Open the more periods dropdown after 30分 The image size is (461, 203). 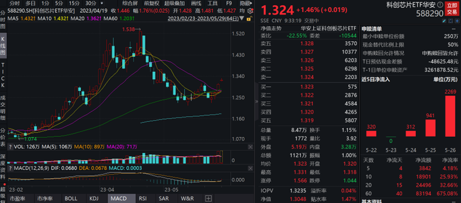click(102, 3)
